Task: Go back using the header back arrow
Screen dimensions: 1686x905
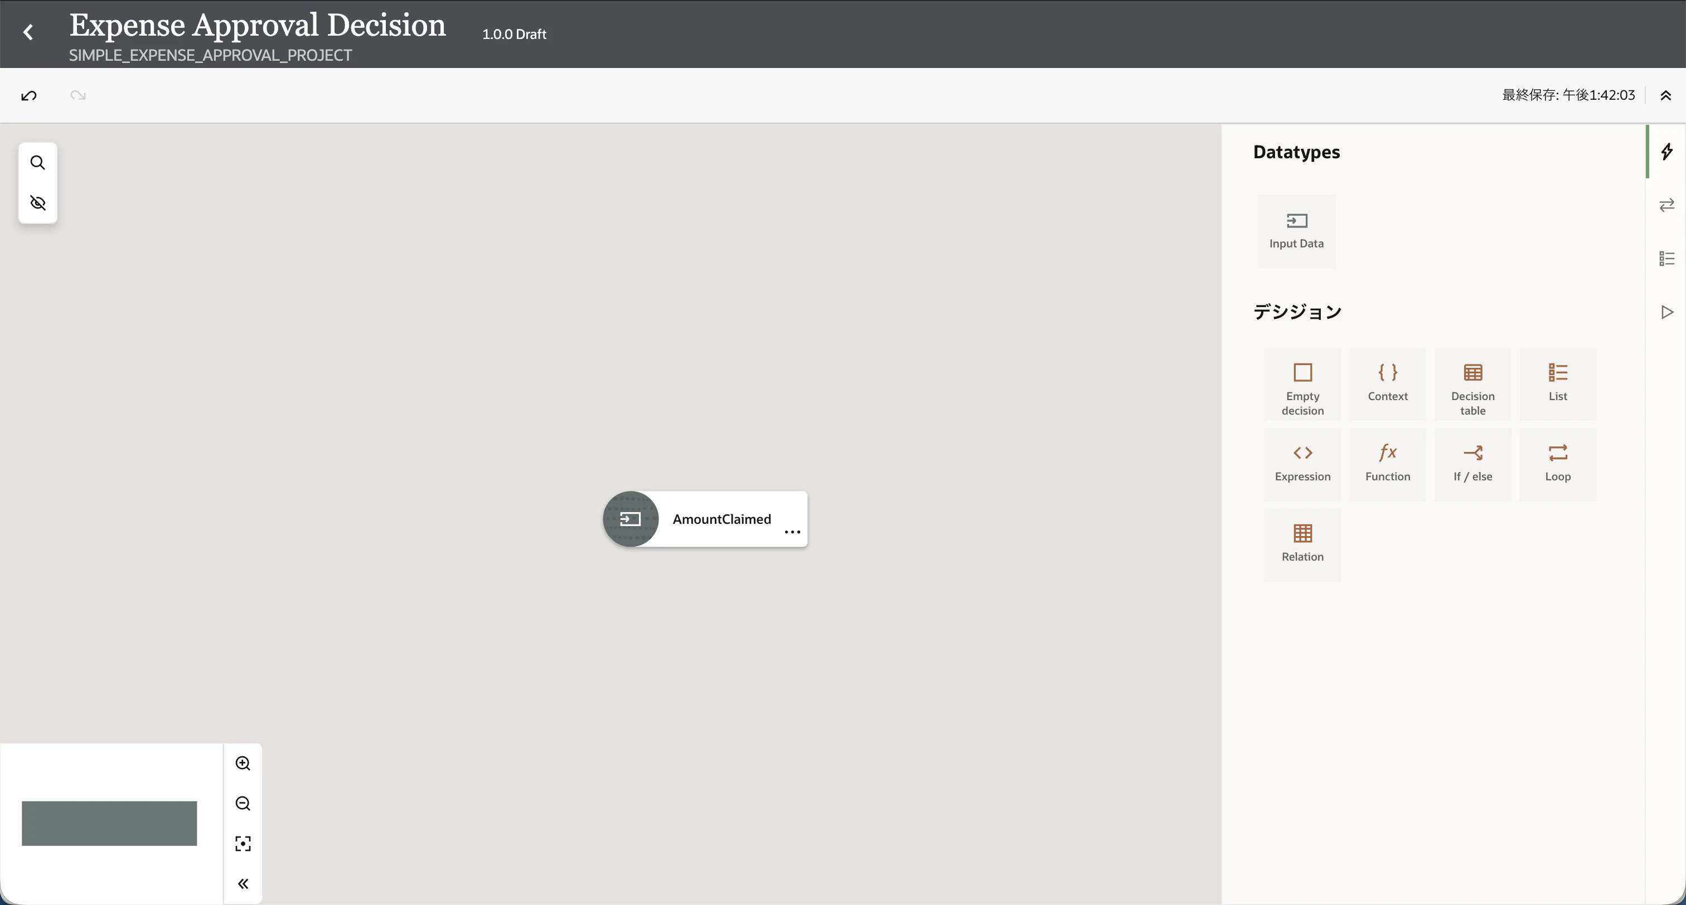Action: pos(28,32)
